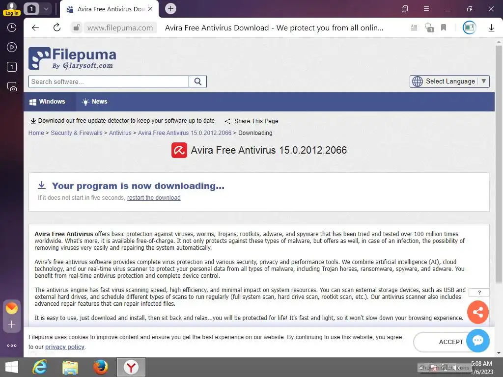Open the News menu item

tap(95, 102)
